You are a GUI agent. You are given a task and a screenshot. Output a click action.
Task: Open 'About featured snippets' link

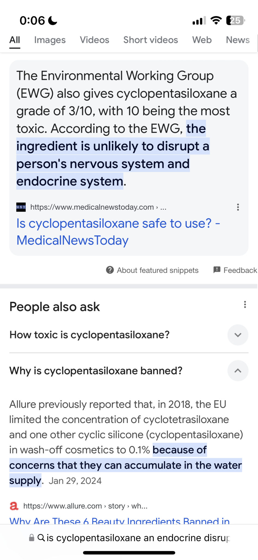[158, 270]
